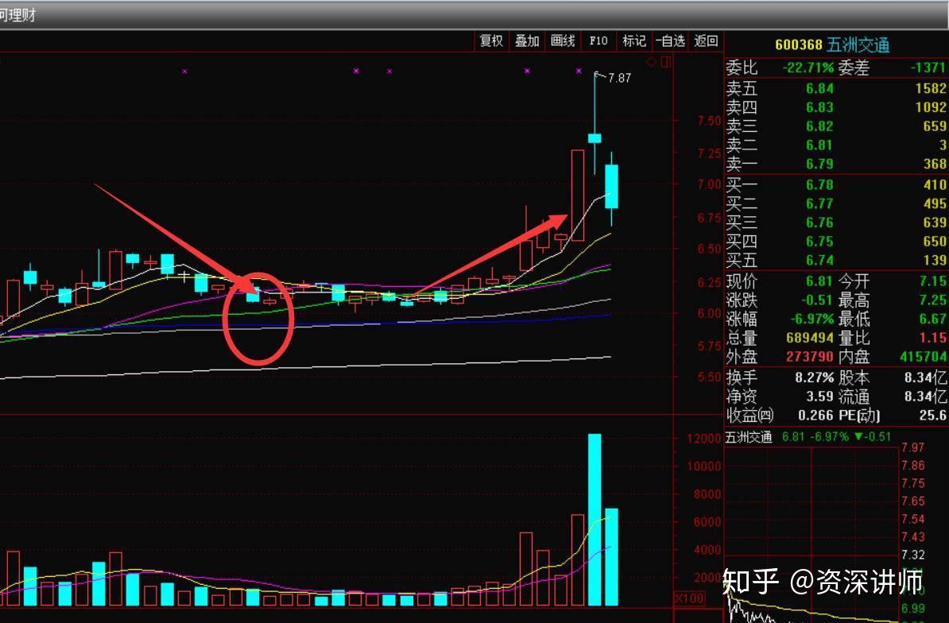Select the 画线 drawing tool
This screenshot has height=623, width=949.
pos(562,41)
